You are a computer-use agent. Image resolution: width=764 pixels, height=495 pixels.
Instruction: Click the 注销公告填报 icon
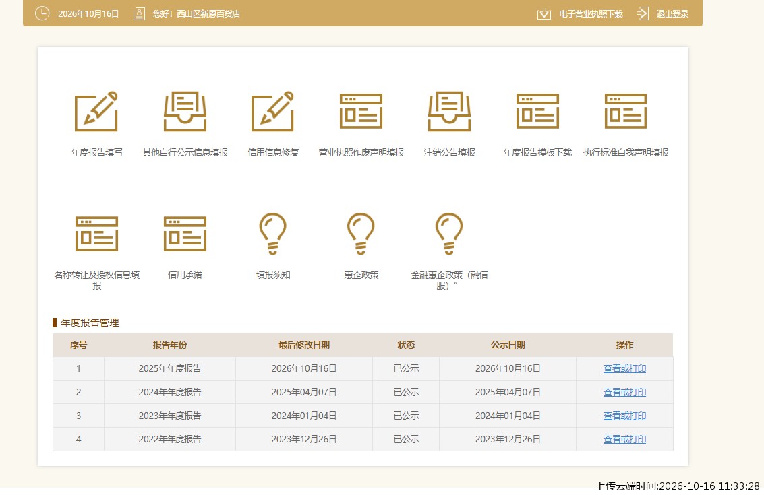(x=449, y=112)
